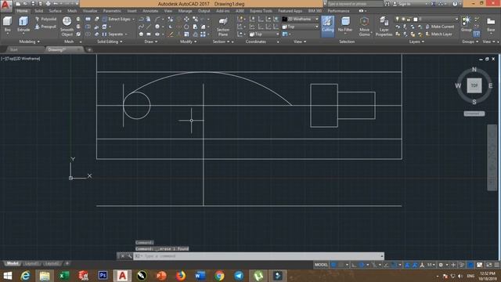Switch to the Surface ribbon tab
The image size is (501, 282).
point(55,11)
